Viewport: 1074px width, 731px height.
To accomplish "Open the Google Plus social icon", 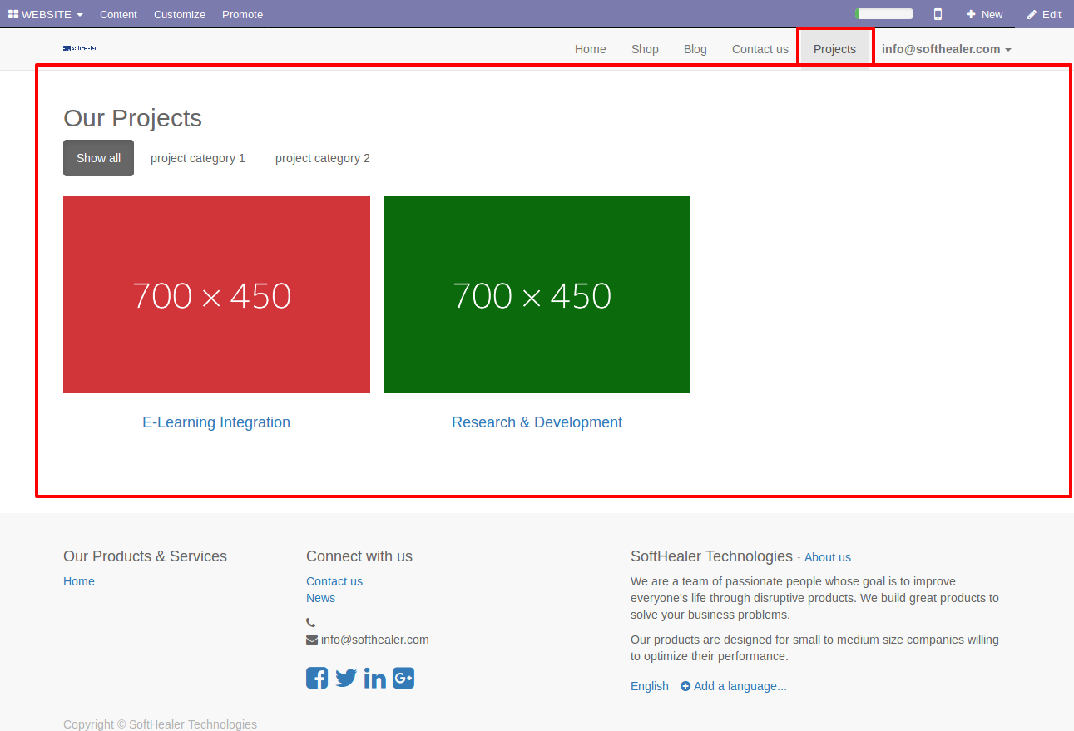I will point(403,678).
